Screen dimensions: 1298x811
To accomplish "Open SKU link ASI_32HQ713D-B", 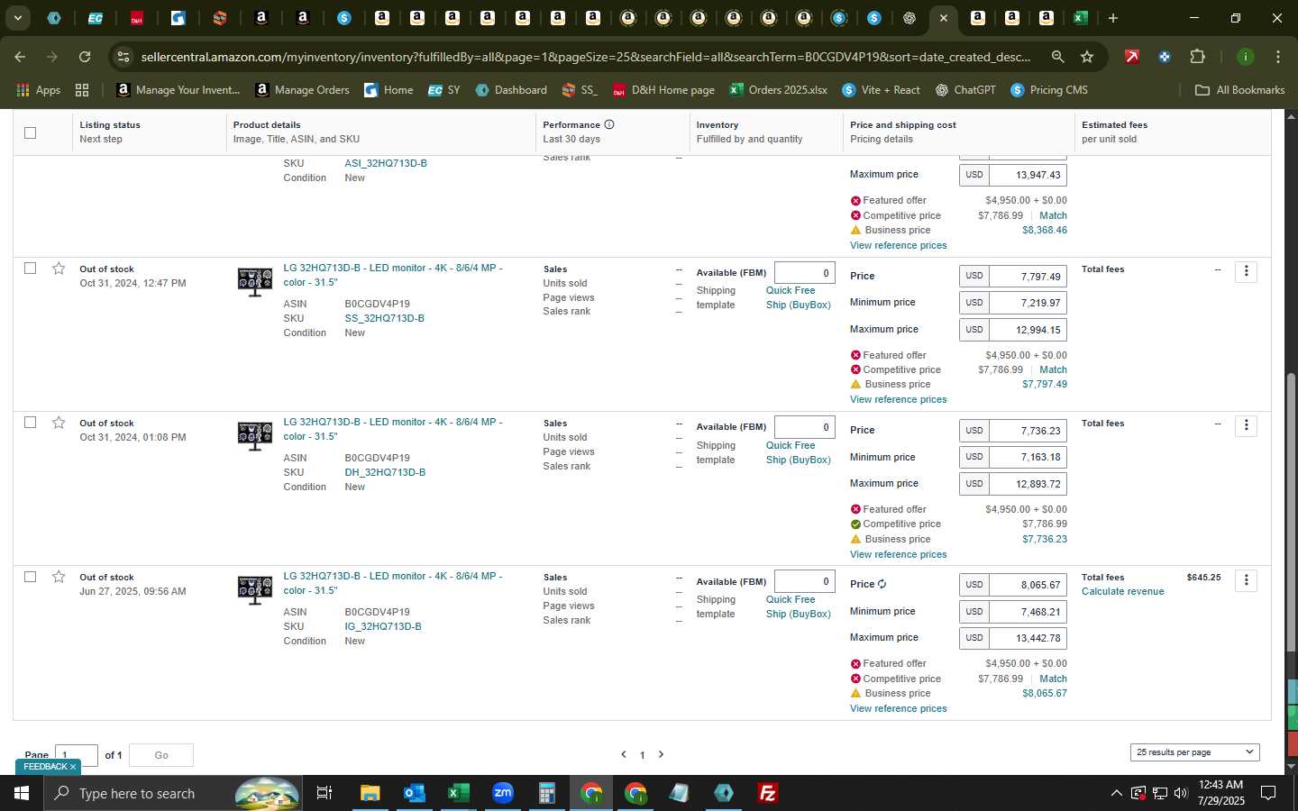I will pyautogui.click(x=386, y=163).
